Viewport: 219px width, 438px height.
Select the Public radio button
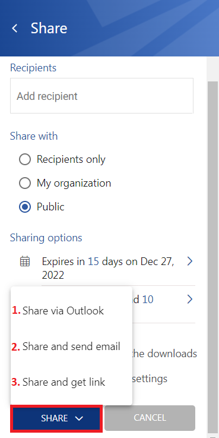(25, 207)
